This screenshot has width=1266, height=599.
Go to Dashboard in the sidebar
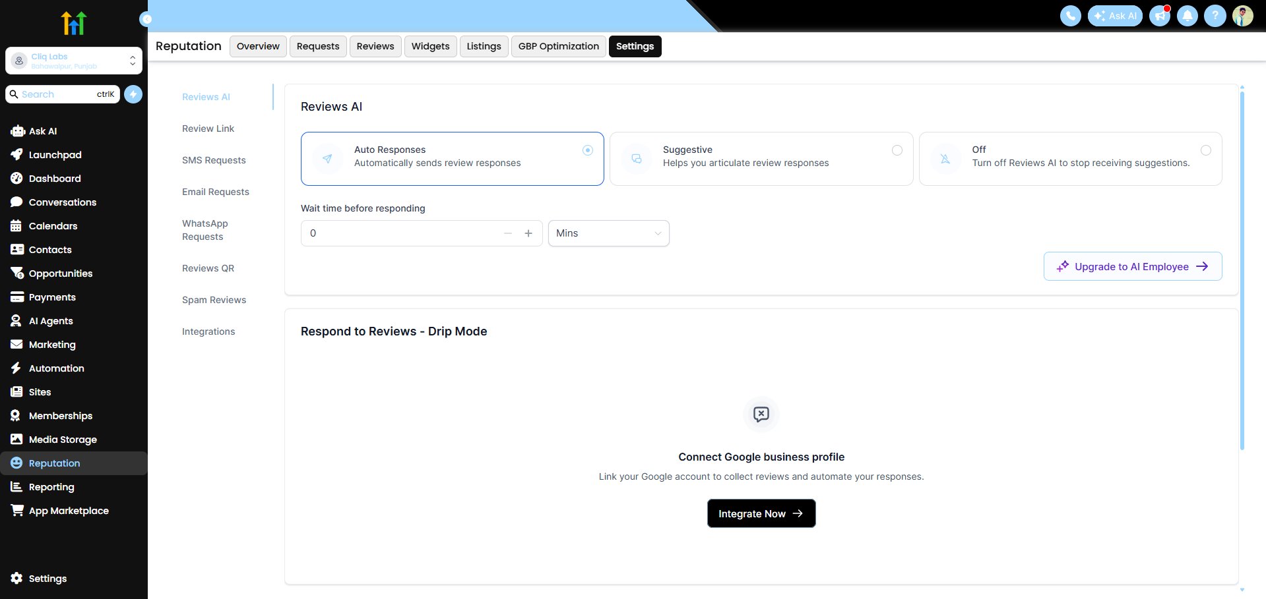coord(74,179)
